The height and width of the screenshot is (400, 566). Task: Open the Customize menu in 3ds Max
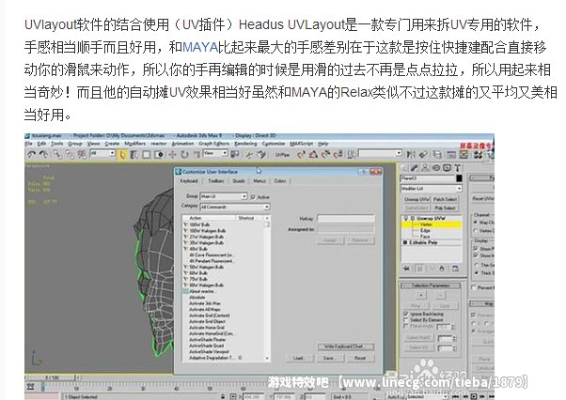273,144
